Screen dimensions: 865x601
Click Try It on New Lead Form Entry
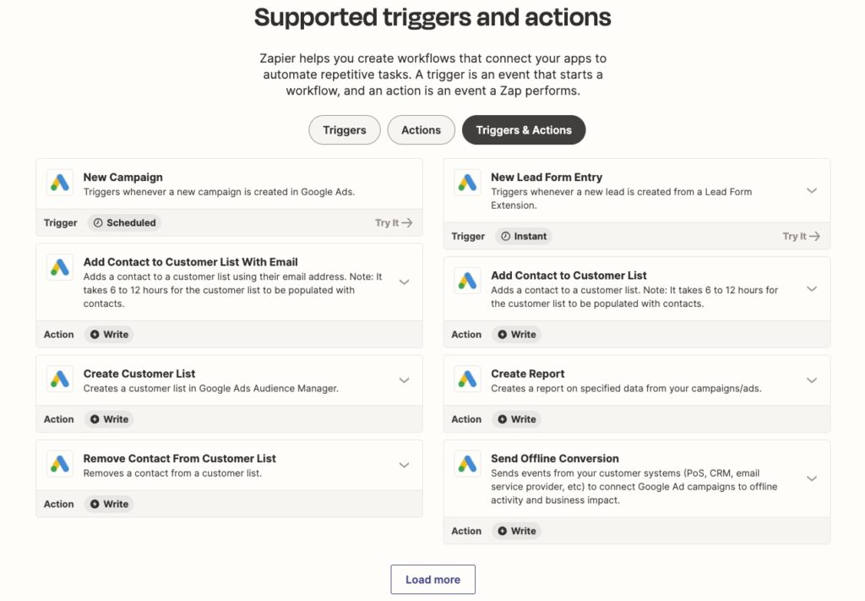801,236
